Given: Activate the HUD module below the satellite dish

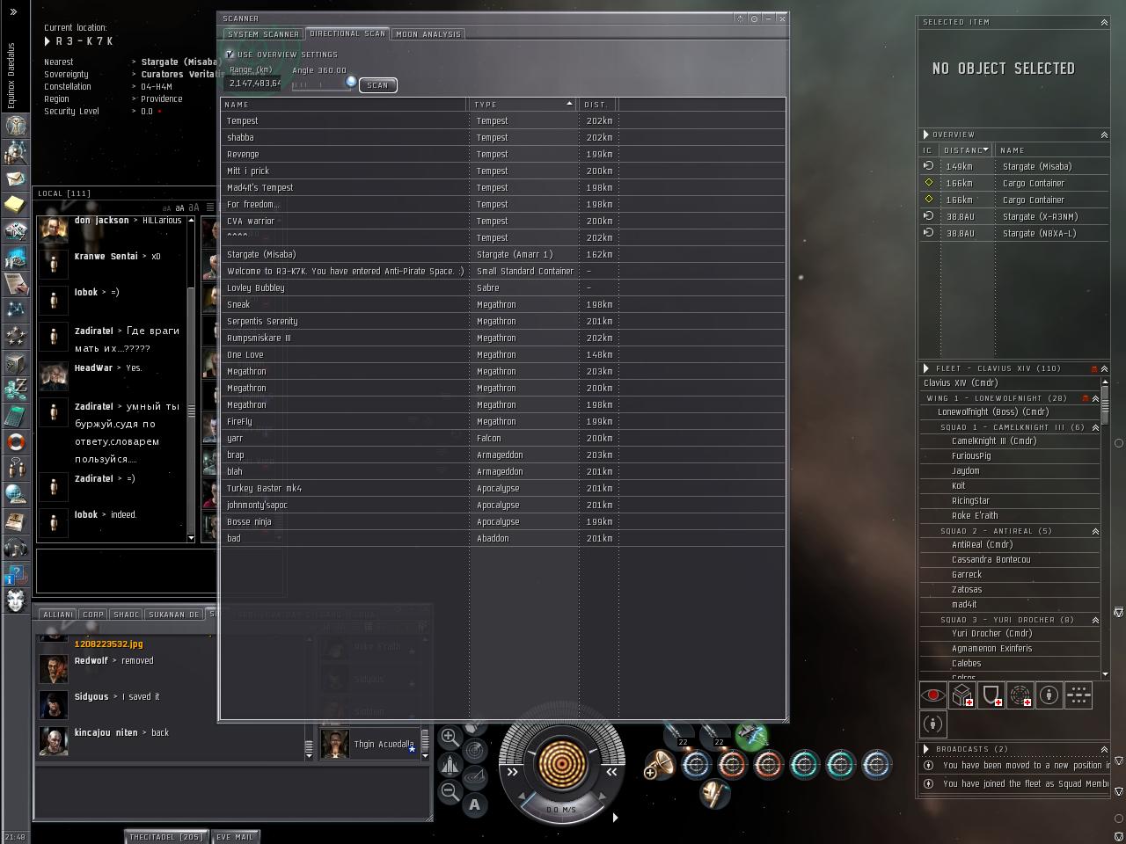Looking at the screenshot, I should pos(715,794).
